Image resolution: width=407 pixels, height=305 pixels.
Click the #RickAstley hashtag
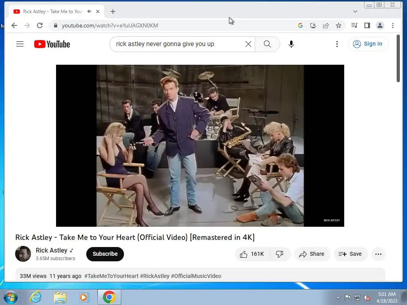(x=155, y=276)
